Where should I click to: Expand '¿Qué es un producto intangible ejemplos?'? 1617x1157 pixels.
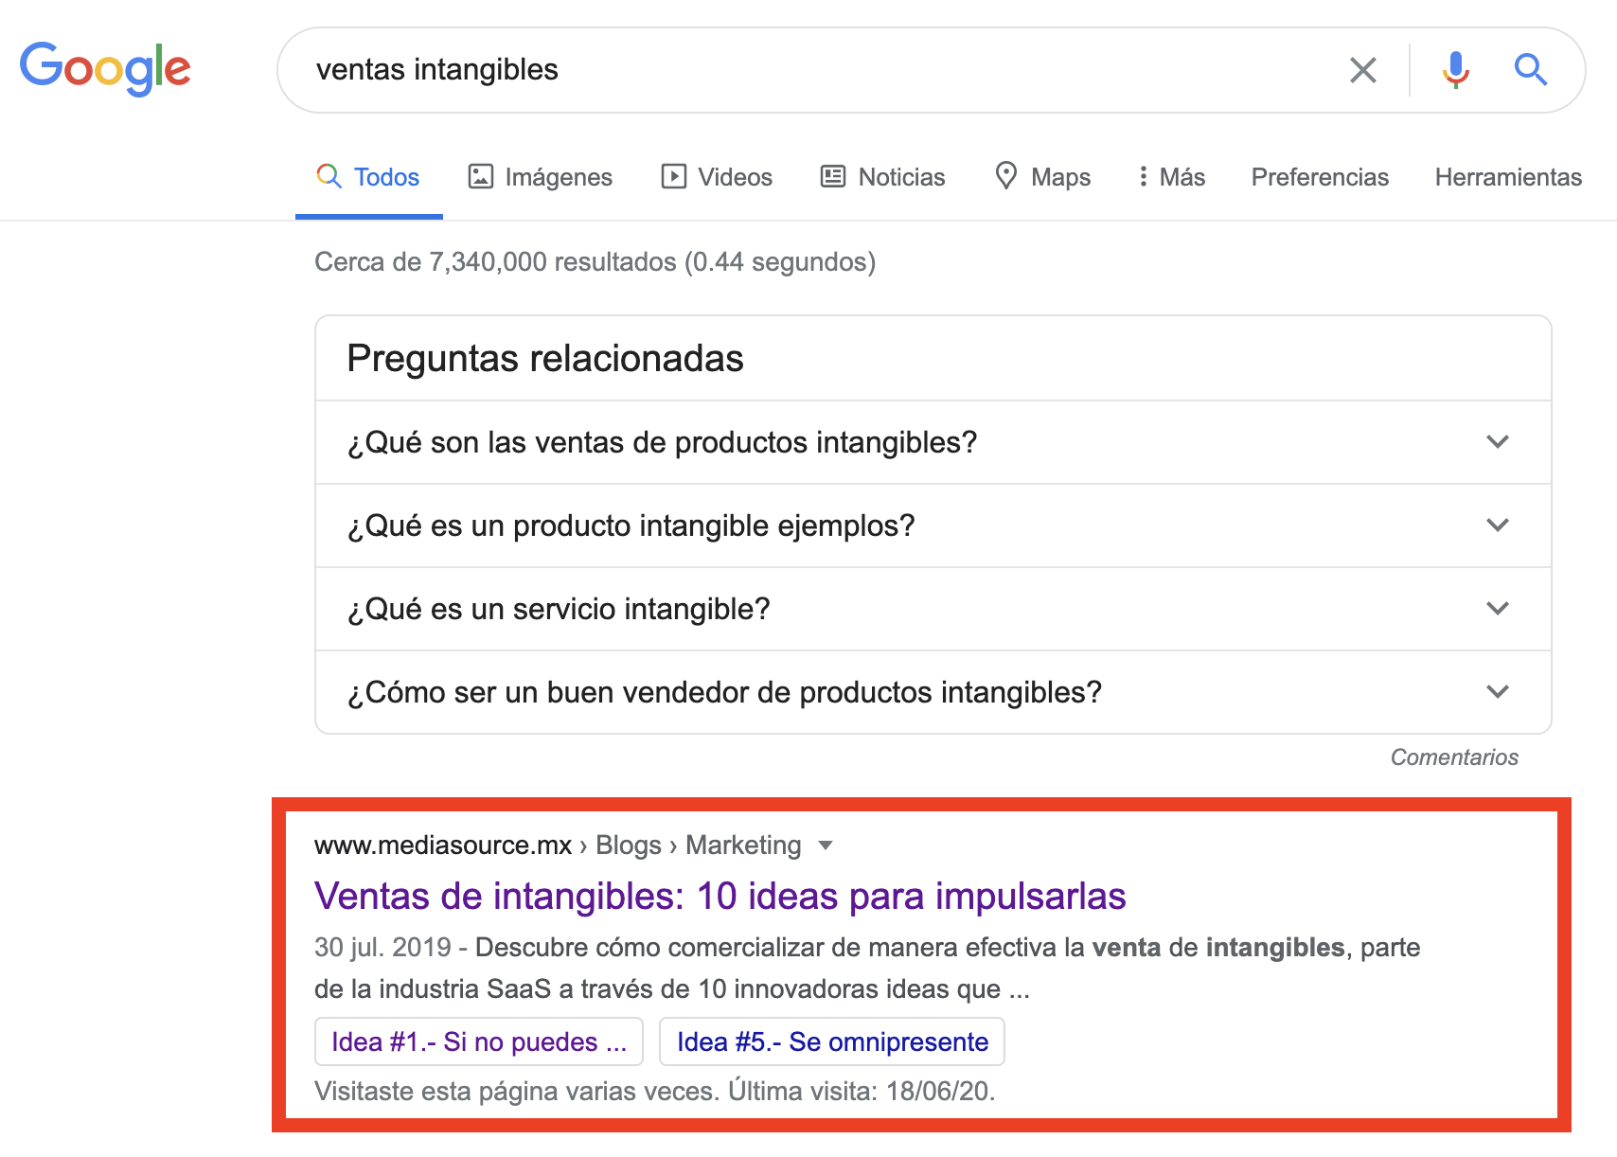[x=1497, y=525]
